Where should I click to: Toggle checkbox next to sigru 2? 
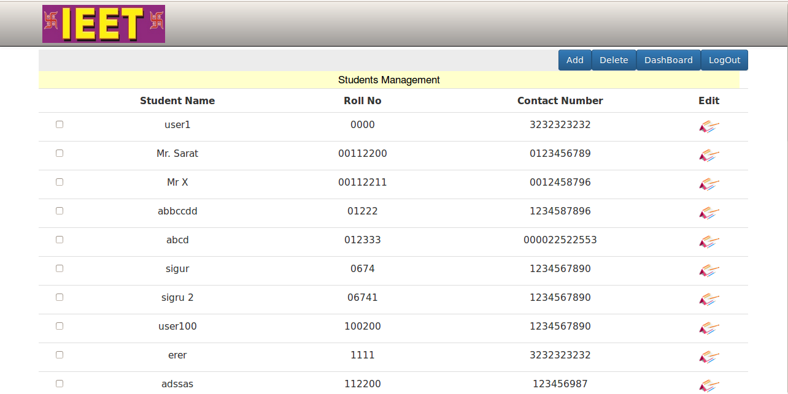point(60,297)
